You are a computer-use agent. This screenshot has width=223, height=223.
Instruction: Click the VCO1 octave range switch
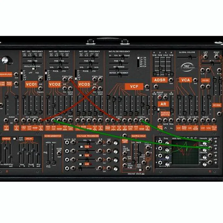click(22, 75)
